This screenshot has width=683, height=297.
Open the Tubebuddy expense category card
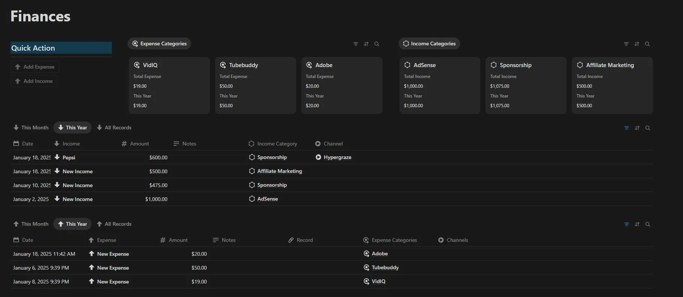pyautogui.click(x=255, y=85)
